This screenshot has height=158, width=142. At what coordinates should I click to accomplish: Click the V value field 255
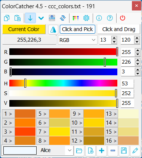[127, 103]
